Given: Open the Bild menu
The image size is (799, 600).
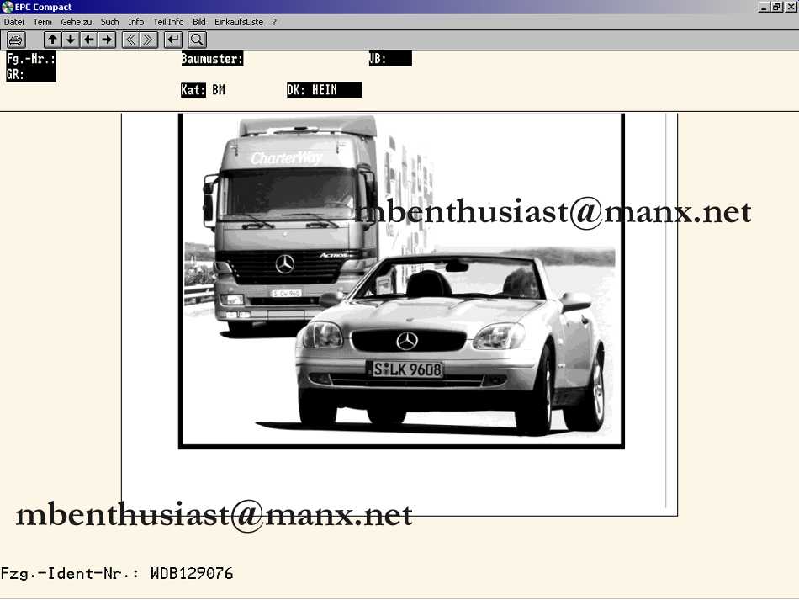Looking at the screenshot, I should point(199,22).
